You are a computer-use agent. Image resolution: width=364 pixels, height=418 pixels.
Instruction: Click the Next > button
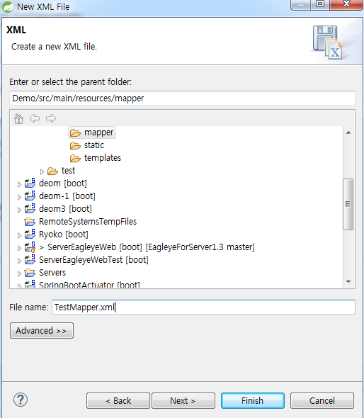183,400
